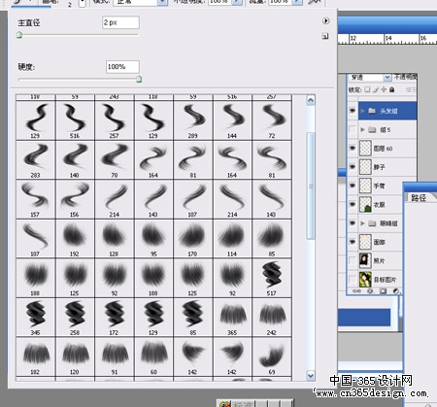Screen dimensions: 437x407
Task: Select the brush preset labeled 157
Action: pyautogui.click(x=35, y=199)
